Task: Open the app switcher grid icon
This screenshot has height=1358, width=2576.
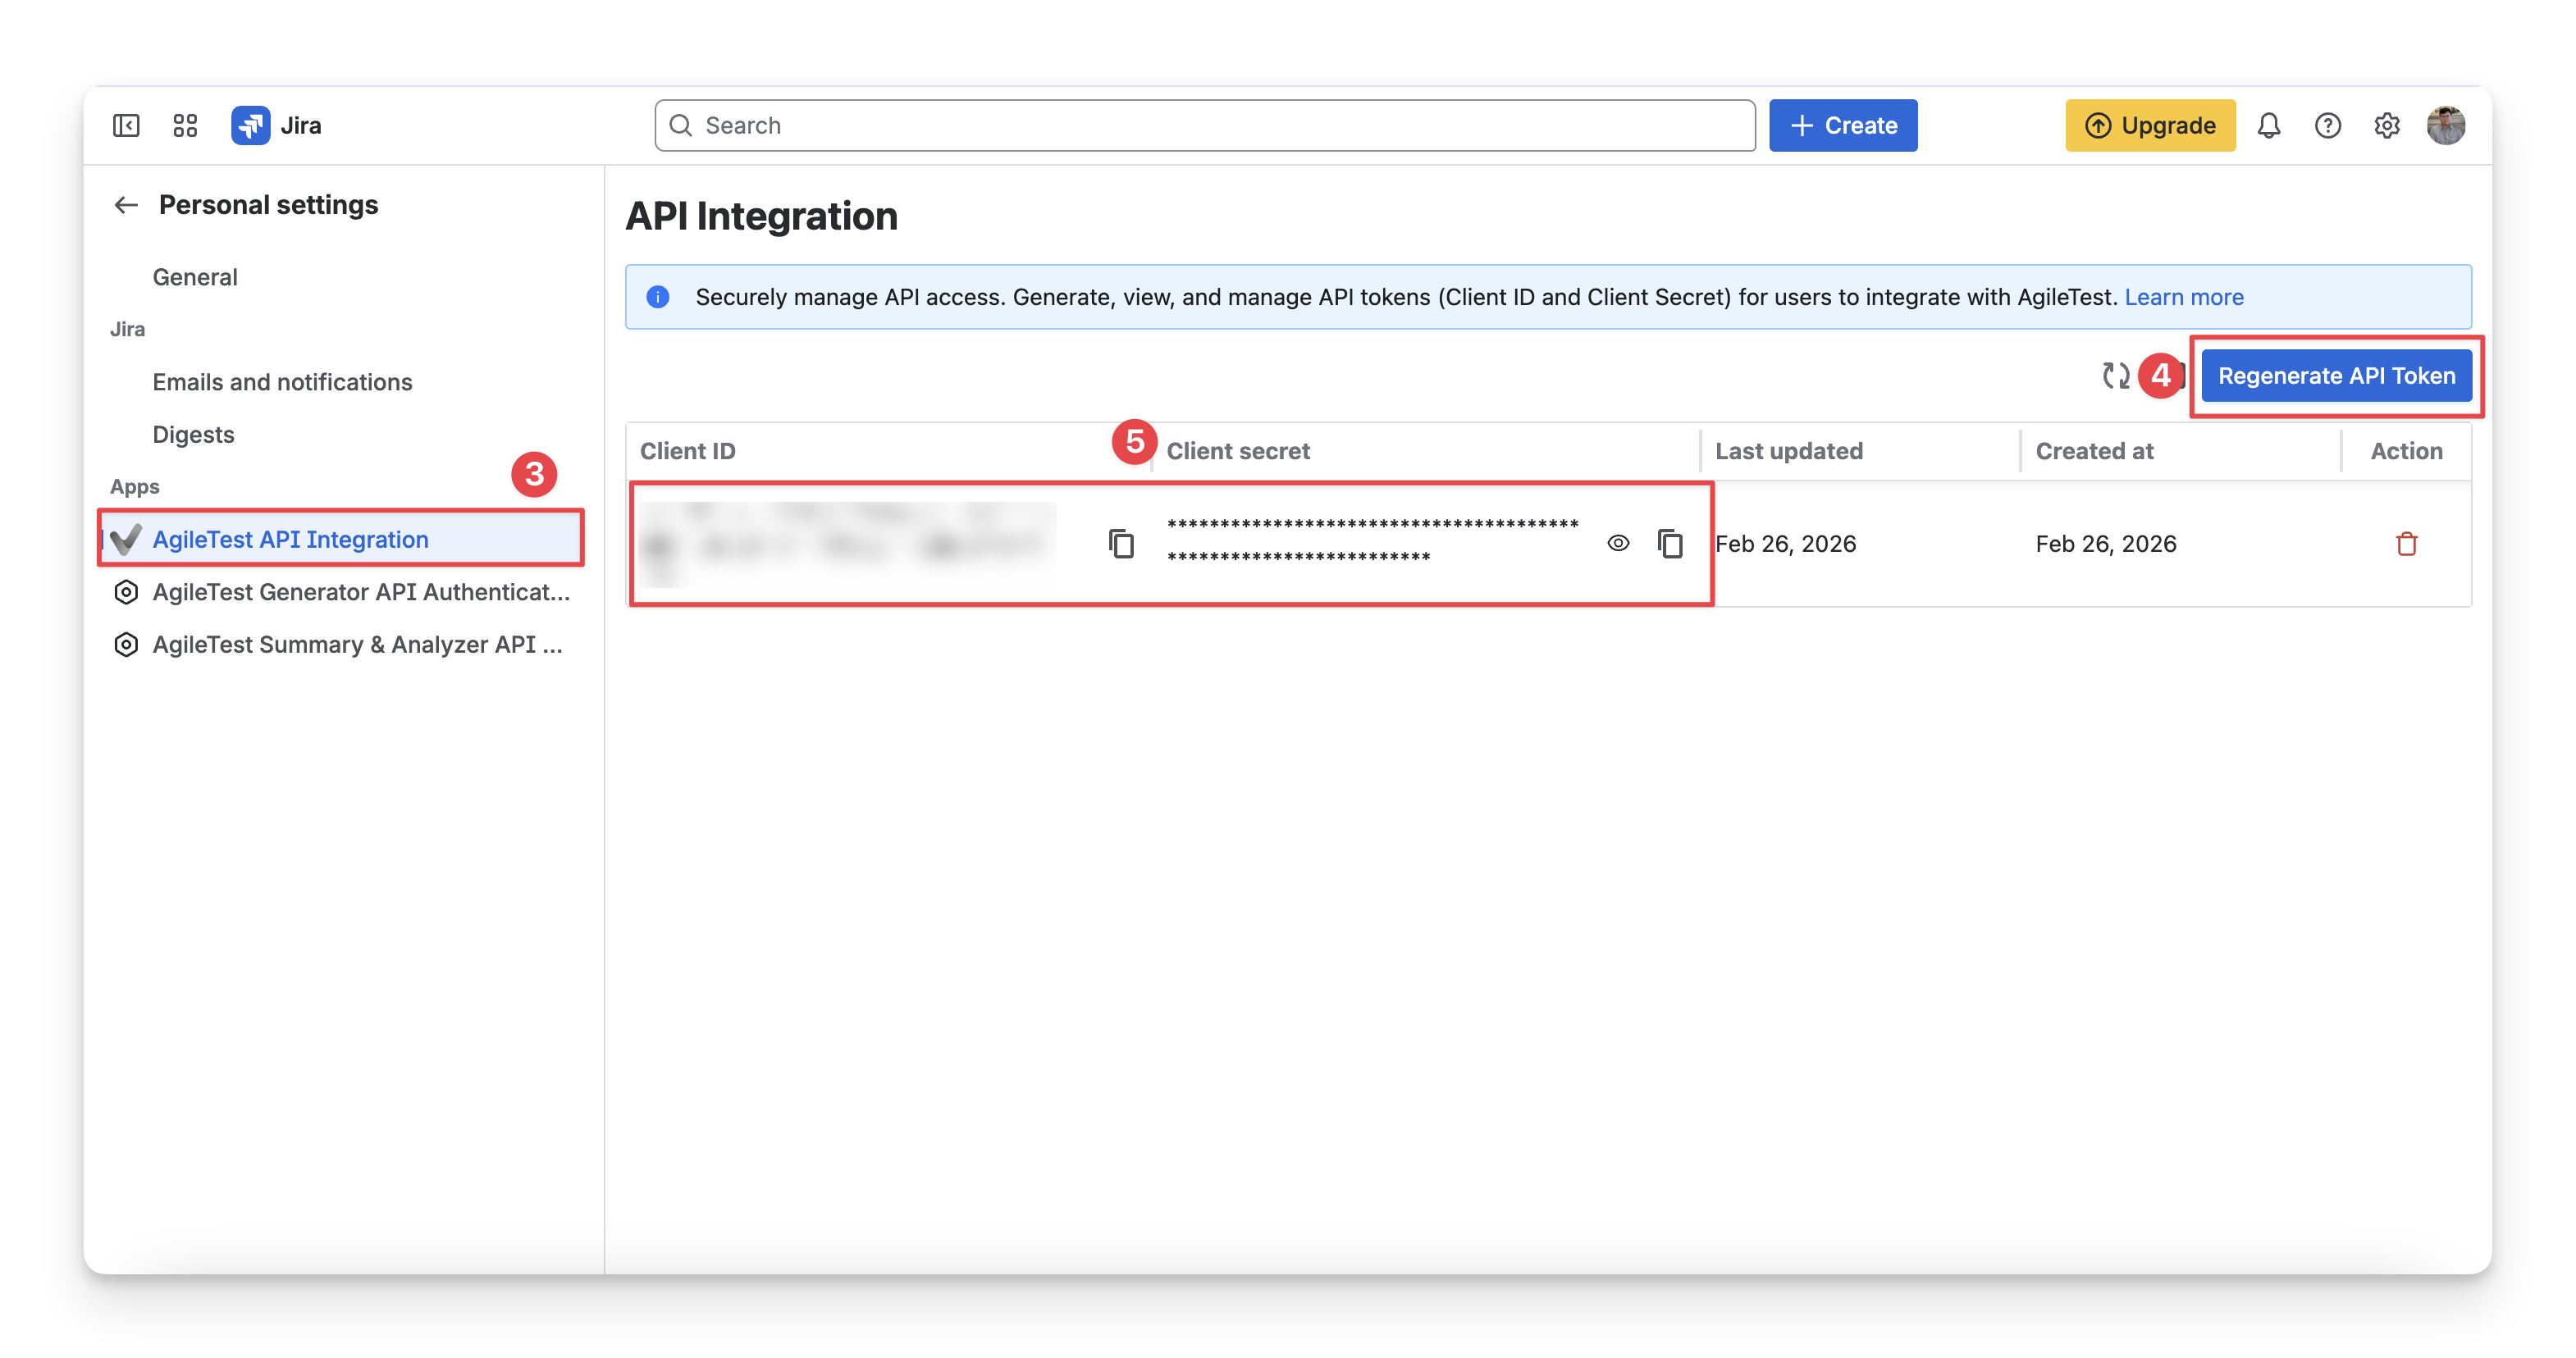Action: tap(185, 125)
